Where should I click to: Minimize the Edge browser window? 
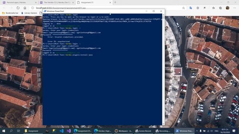point(221,2)
